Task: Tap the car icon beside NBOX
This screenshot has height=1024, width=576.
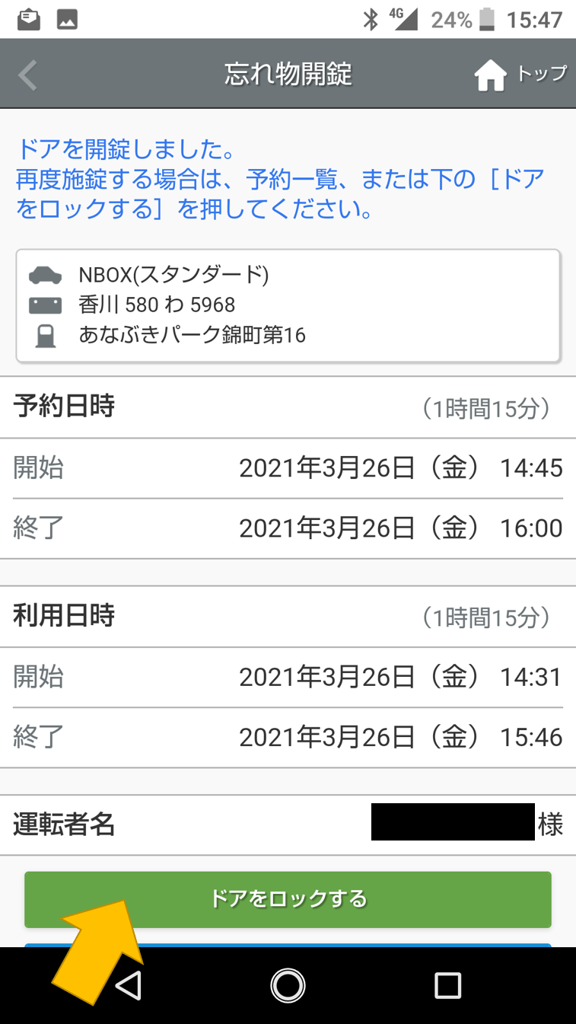Action: pyautogui.click(x=46, y=275)
